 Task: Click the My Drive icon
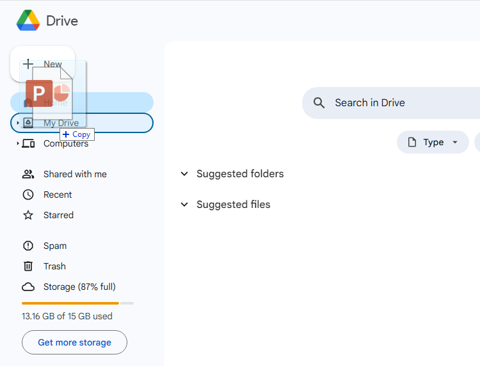click(28, 123)
